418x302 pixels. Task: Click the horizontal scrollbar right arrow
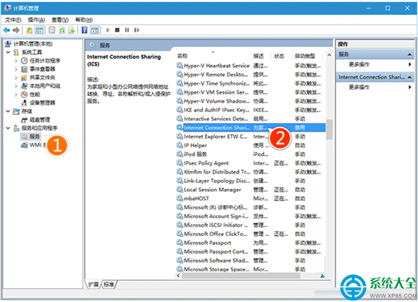(322, 275)
